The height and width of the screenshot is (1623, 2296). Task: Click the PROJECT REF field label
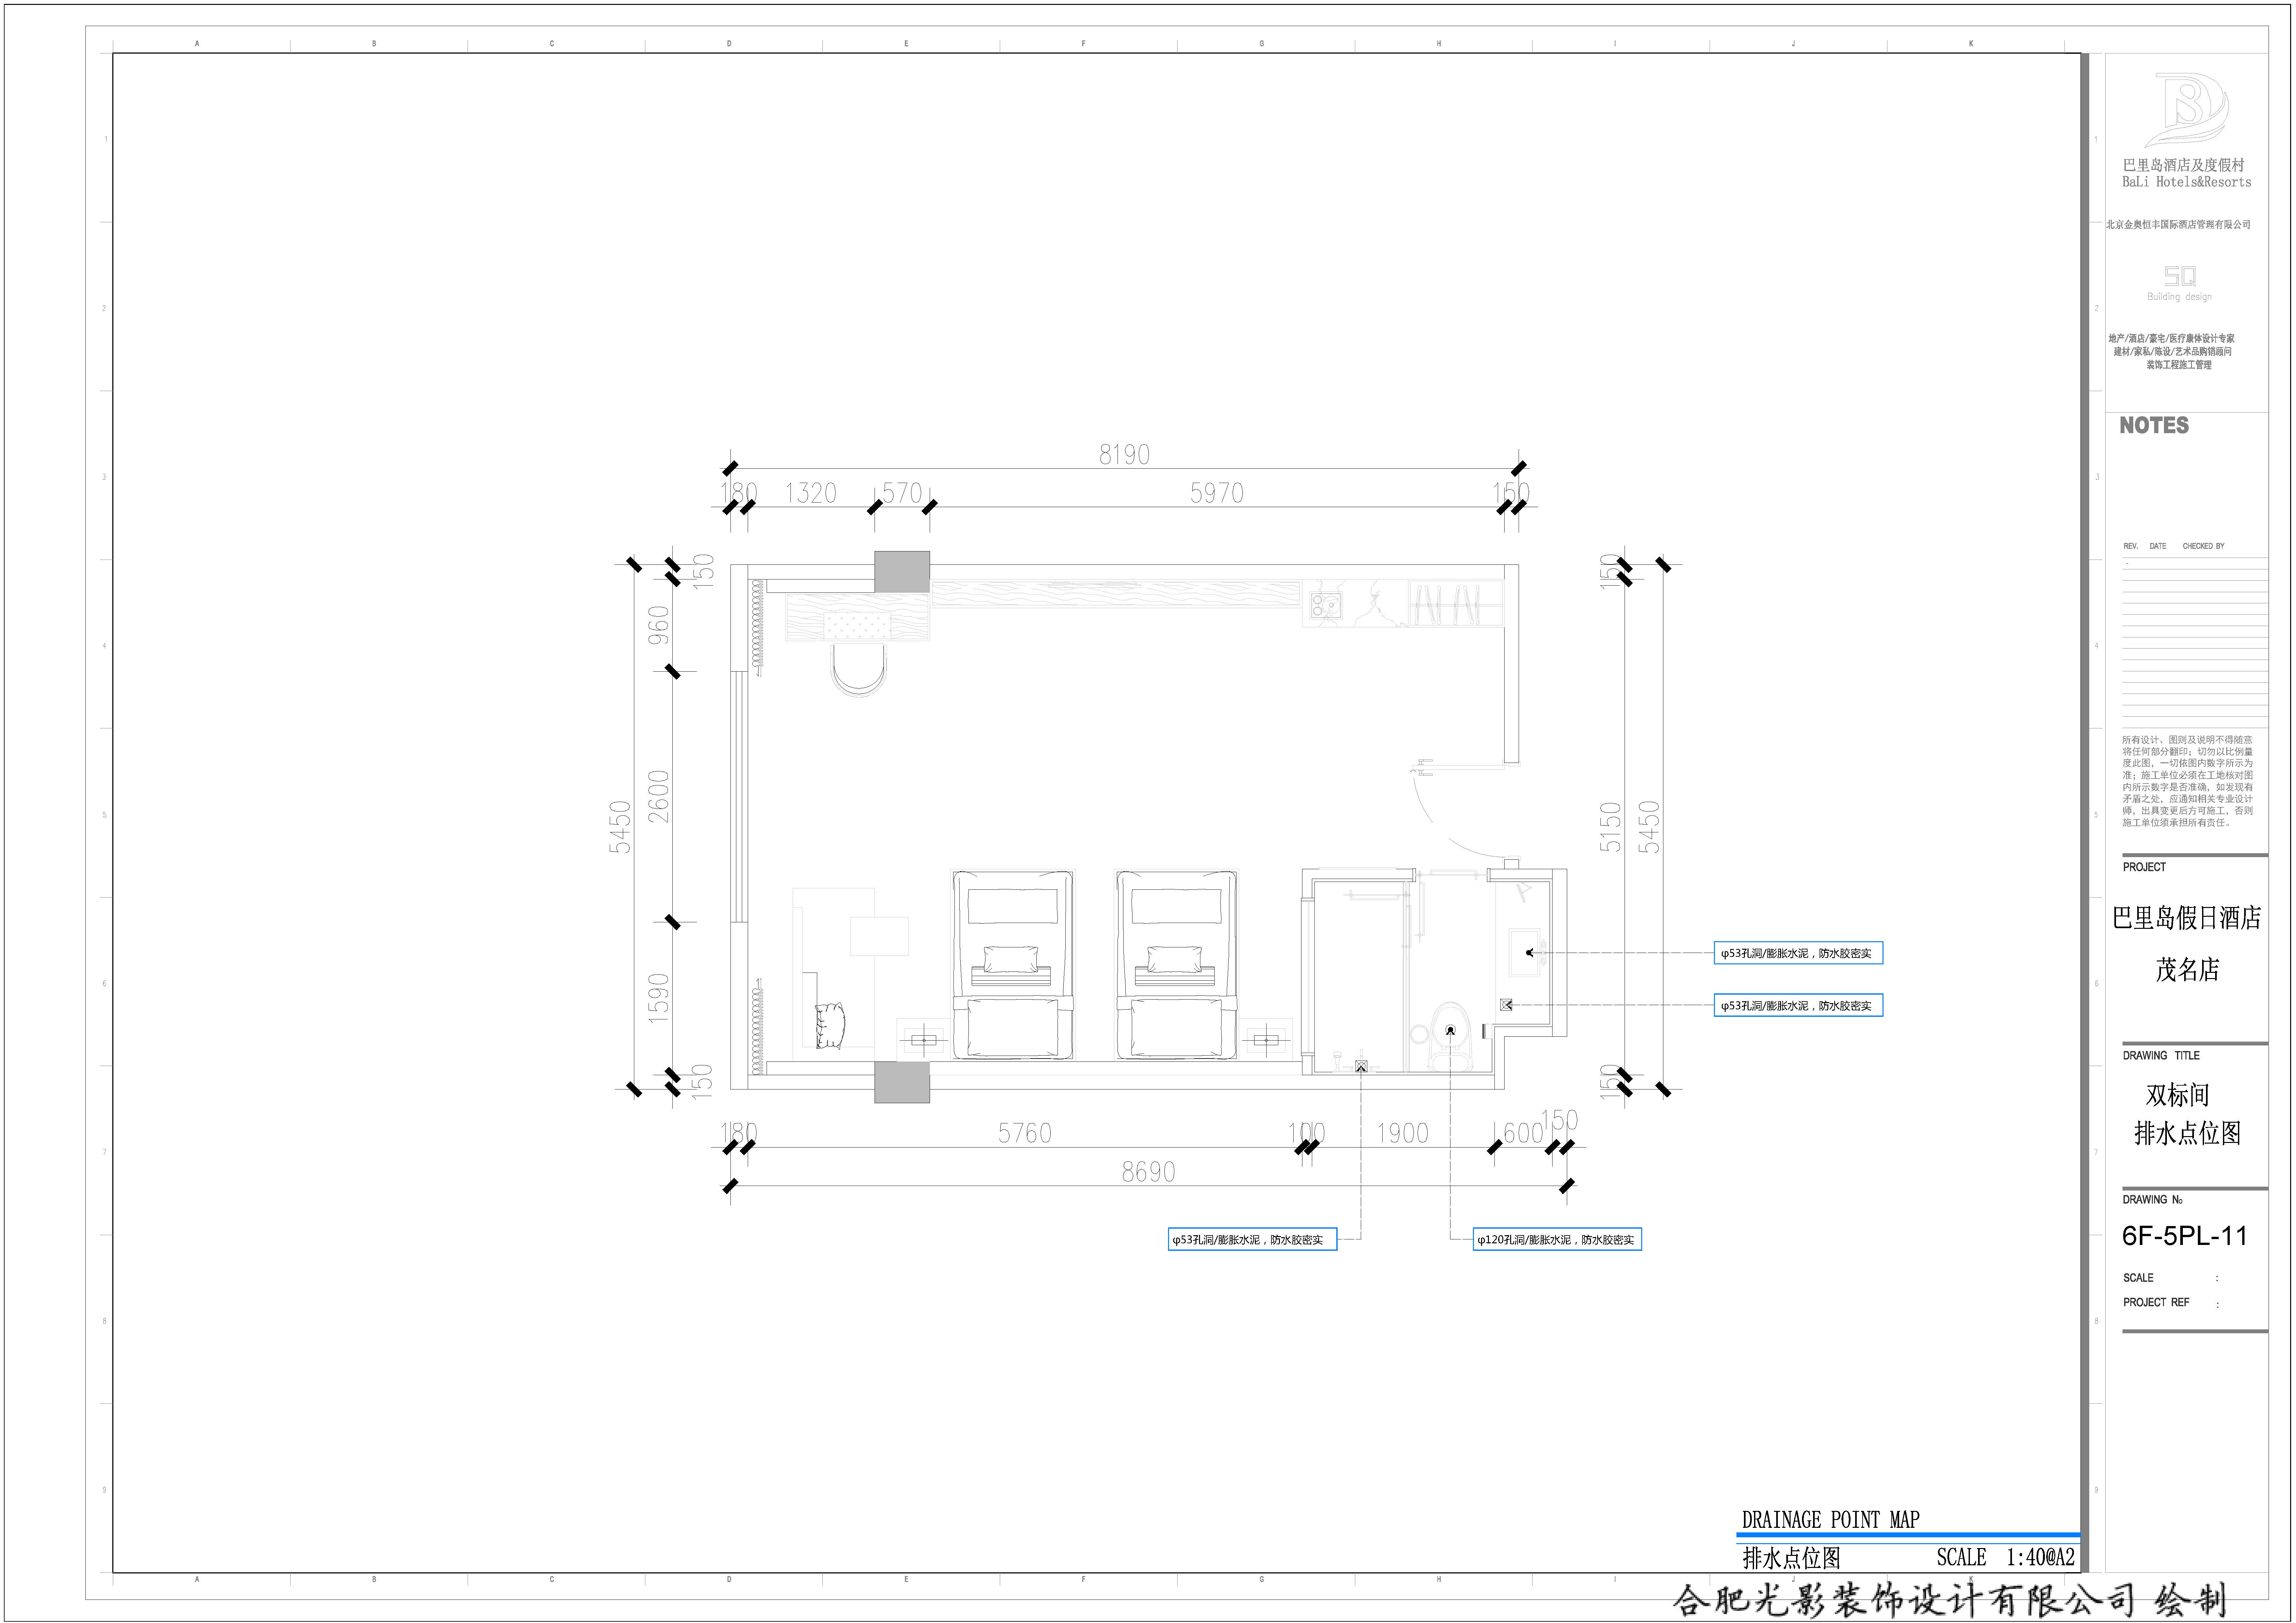point(2156,1302)
